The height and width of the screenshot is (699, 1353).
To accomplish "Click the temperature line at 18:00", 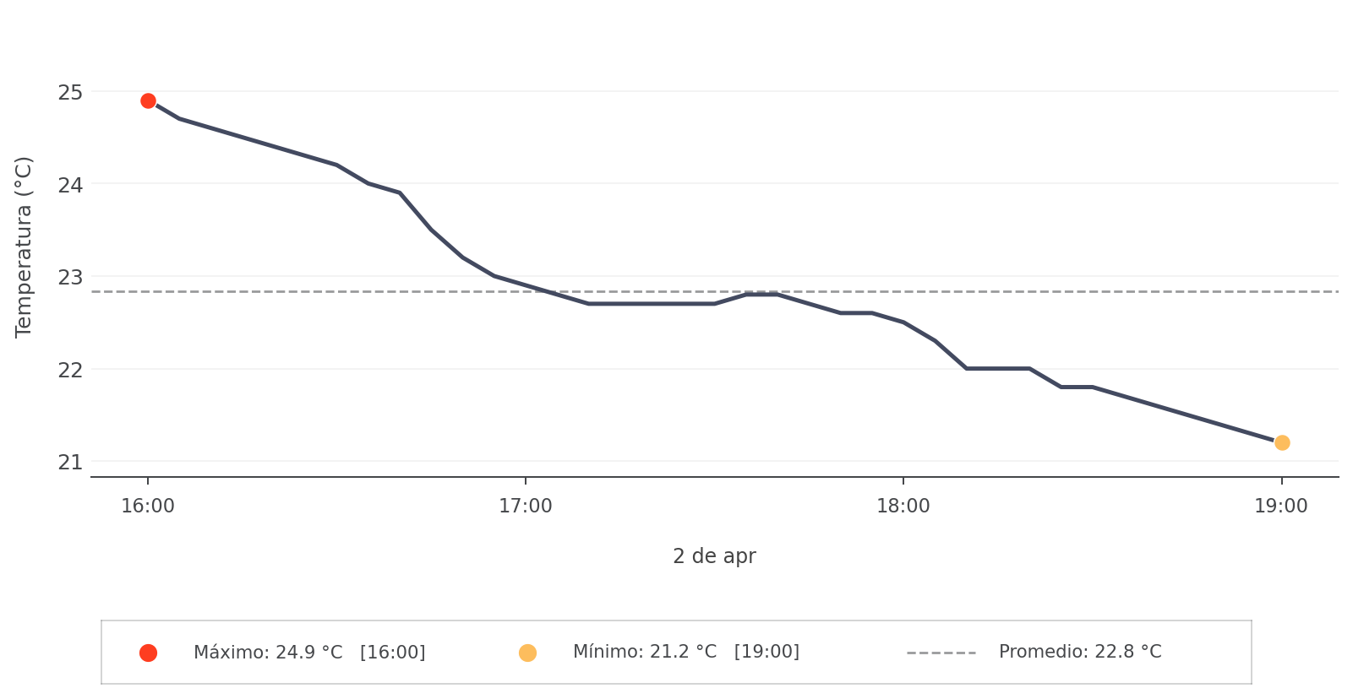I will pos(903,322).
